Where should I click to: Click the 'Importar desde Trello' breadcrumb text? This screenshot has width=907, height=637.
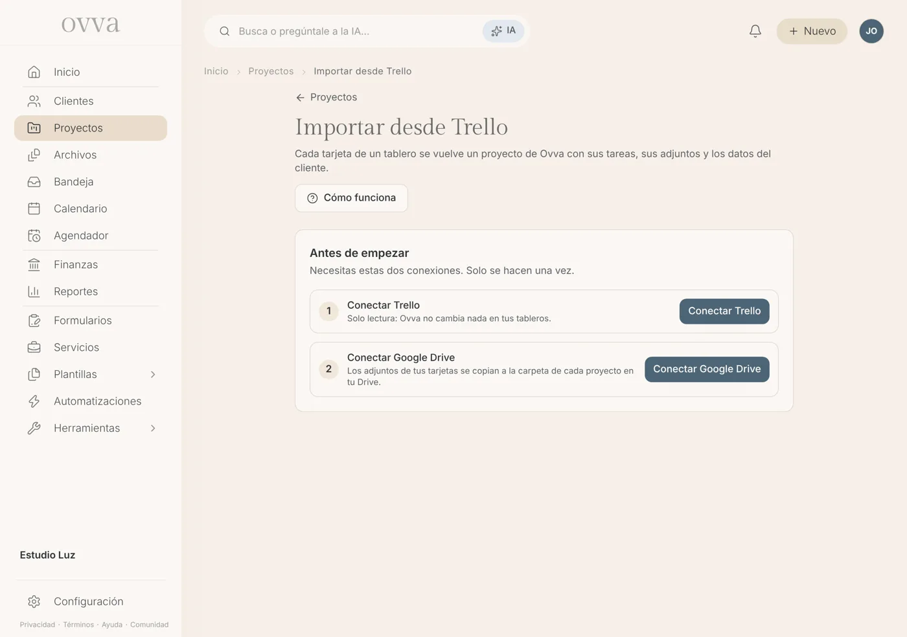pyautogui.click(x=363, y=71)
